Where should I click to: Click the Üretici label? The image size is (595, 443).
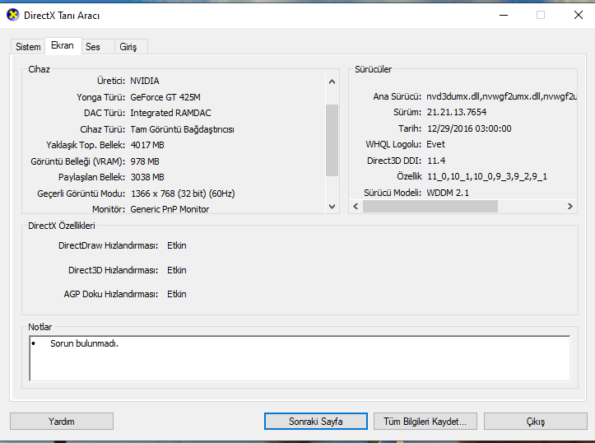point(111,81)
